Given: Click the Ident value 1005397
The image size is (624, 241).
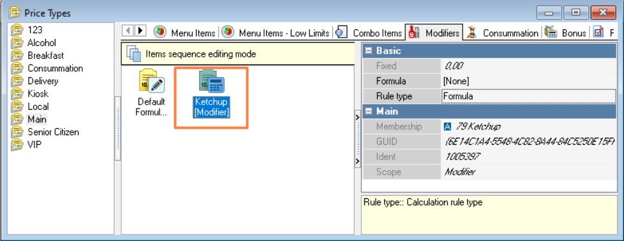Looking at the screenshot, I should coord(529,157).
